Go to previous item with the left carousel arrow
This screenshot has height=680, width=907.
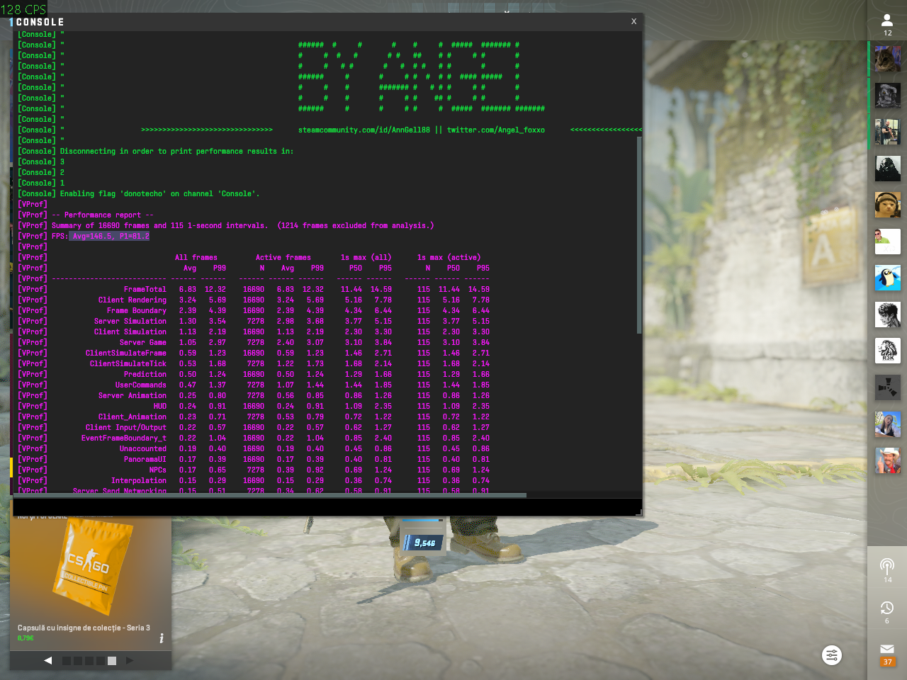pos(47,660)
